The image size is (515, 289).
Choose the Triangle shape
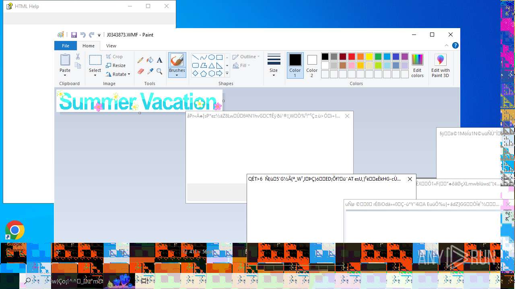(212, 65)
